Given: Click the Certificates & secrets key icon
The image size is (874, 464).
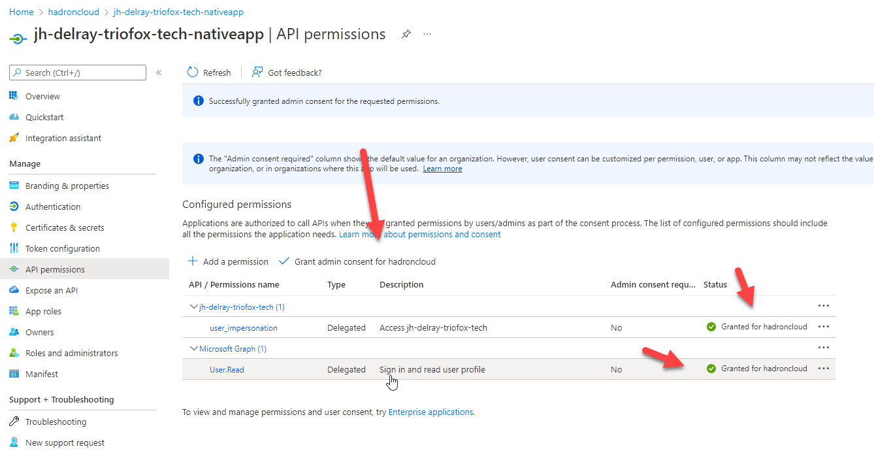Looking at the screenshot, I should coord(14,227).
